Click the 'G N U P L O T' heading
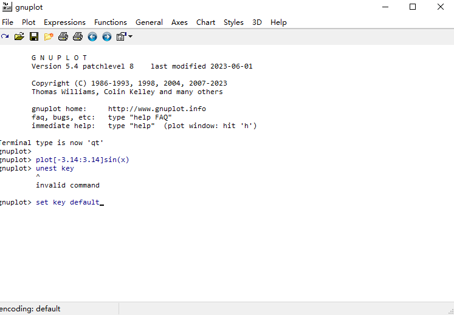The height and width of the screenshot is (315, 454). pyautogui.click(x=60, y=58)
